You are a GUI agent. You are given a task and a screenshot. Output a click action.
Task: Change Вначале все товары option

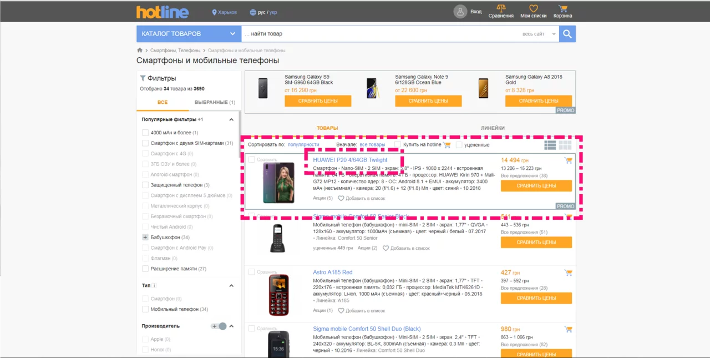pyautogui.click(x=372, y=145)
